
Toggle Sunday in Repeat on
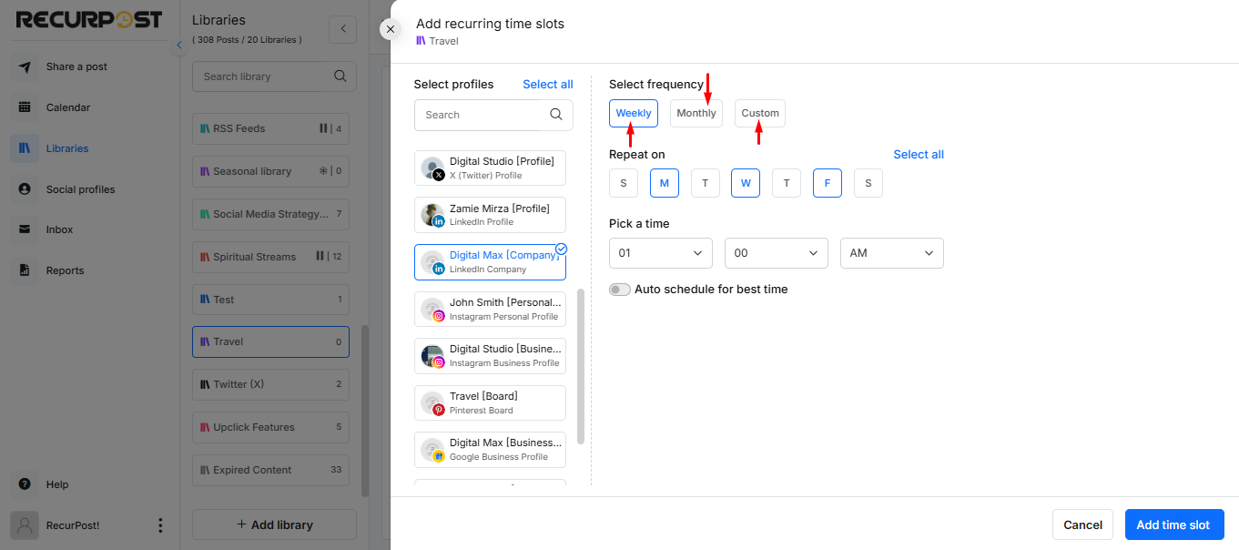[624, 183]
